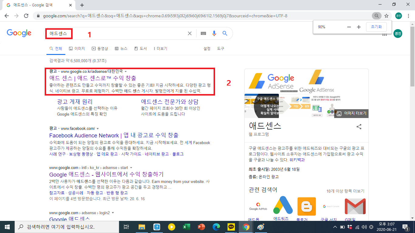The image size is (415, 233).
Task: Click the 이미지 더보기 button
Action: pos(351,114)
